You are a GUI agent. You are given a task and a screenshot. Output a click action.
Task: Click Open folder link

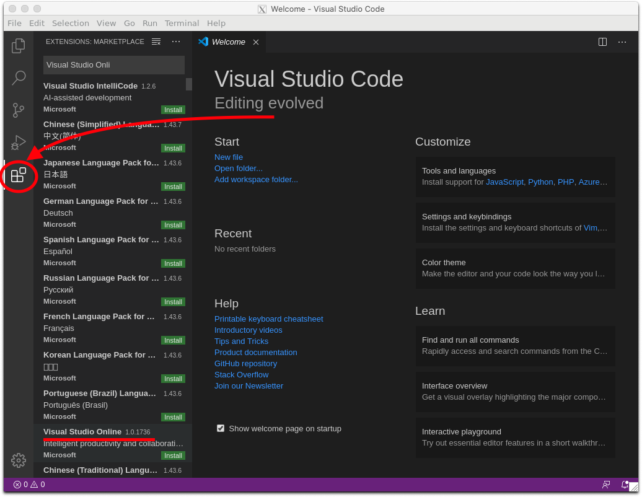point(239,169)
